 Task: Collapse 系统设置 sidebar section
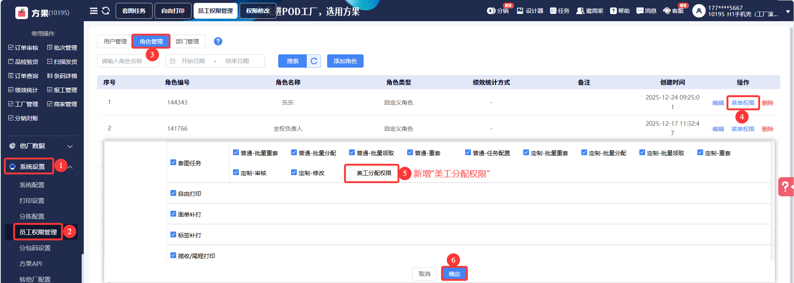(x=70, y=167)
